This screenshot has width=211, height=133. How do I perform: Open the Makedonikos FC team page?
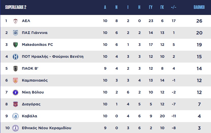(x=37, y=45)
